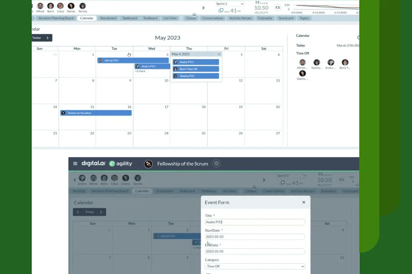Collapse the tab bar chevron in the May 2023 window

pos(194,15)
